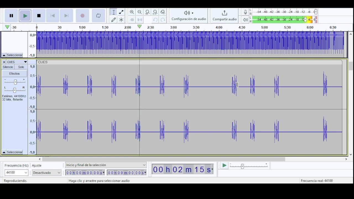Open the CUES track dropdown menu
This screenshot has height=199, width=354.
pos(25,62)
